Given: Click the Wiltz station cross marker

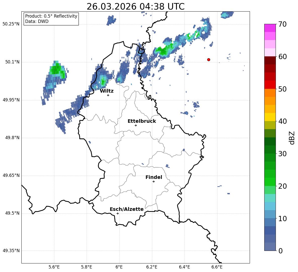Looking at the screenshot, I should pyautogui.click(x=108, y=95).
